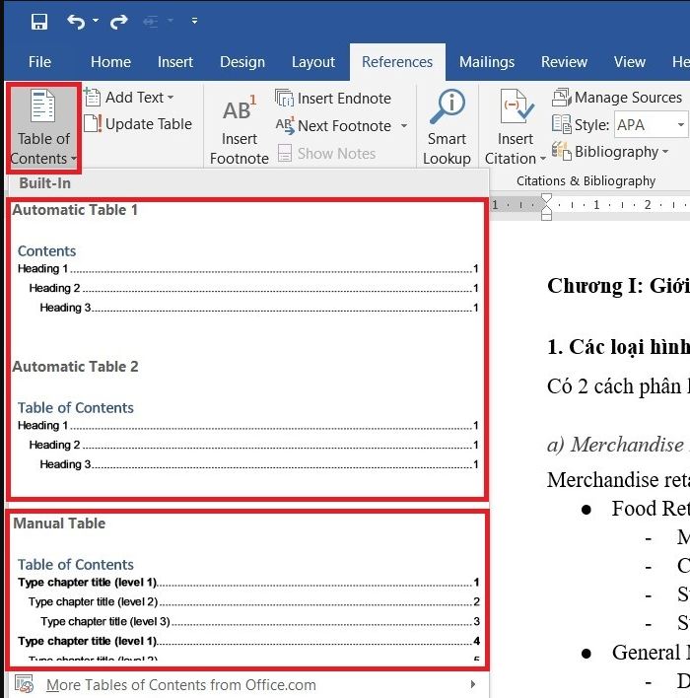
Task: Click the Insert Citation button
Action: click(x=516, y=127)
